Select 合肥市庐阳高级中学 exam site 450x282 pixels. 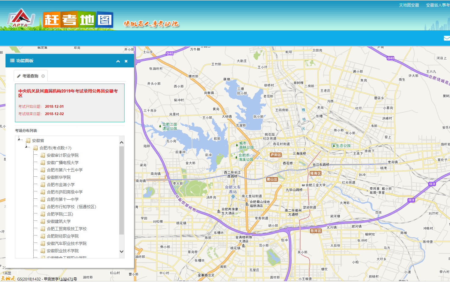pyautogui.click(x=65, y=192)
